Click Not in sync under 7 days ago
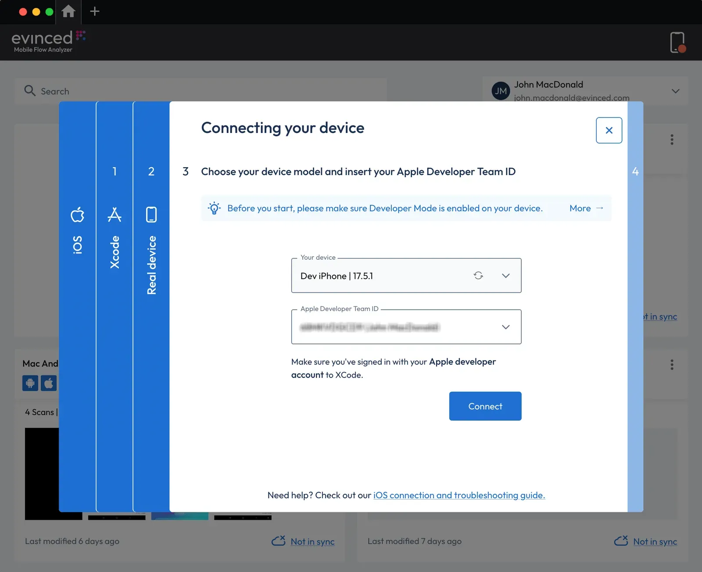The height and width of the screenshot is (572, 702). pyautogui.click(x=655, y=542)
